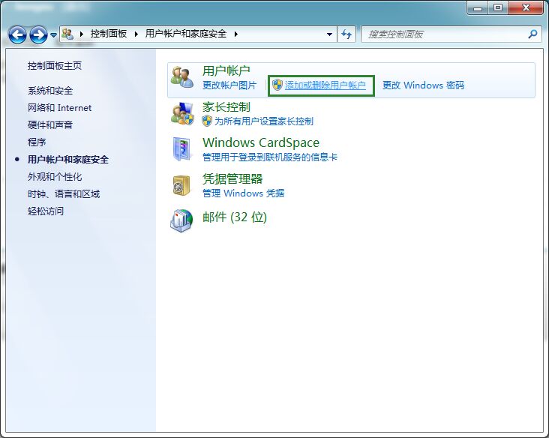The height and width of the screenshot is (438, 549).
Task: Refresh the page with the refresh icon
Action: [346, 34]
